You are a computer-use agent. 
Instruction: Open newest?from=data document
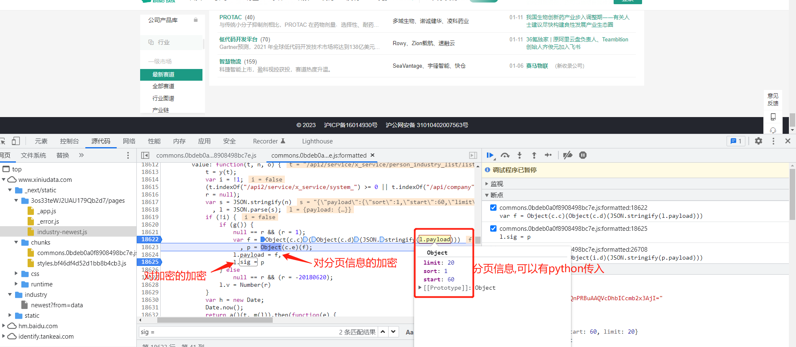[x=57, y=305]
